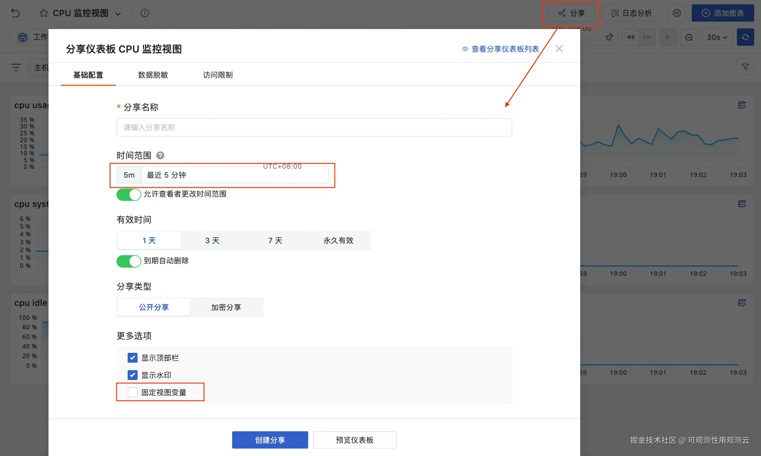Click the filter list icon at left
Image resolution: width=761 pixels, height=456 pixels.
pos(16,67)
